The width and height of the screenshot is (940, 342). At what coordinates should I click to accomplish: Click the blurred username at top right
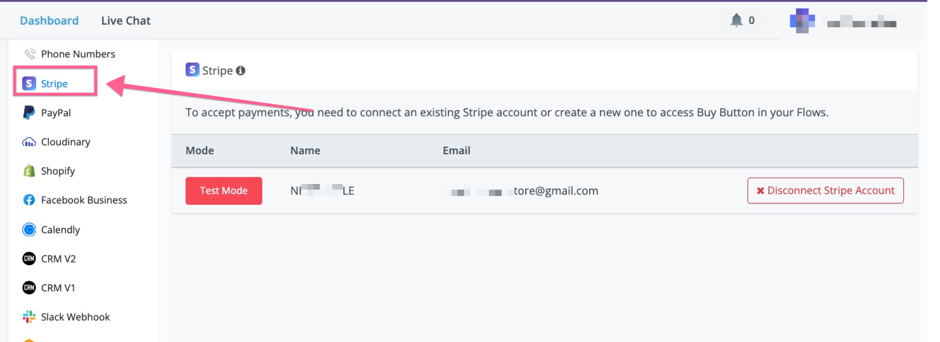[x=861, y=22]
